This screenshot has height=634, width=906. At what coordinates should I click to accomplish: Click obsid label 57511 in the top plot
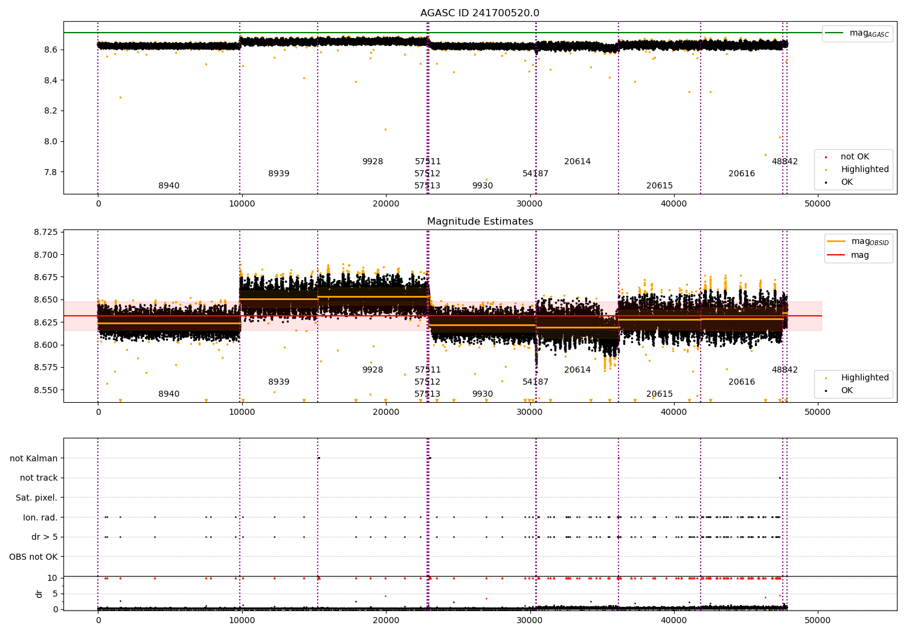[428, 162]
